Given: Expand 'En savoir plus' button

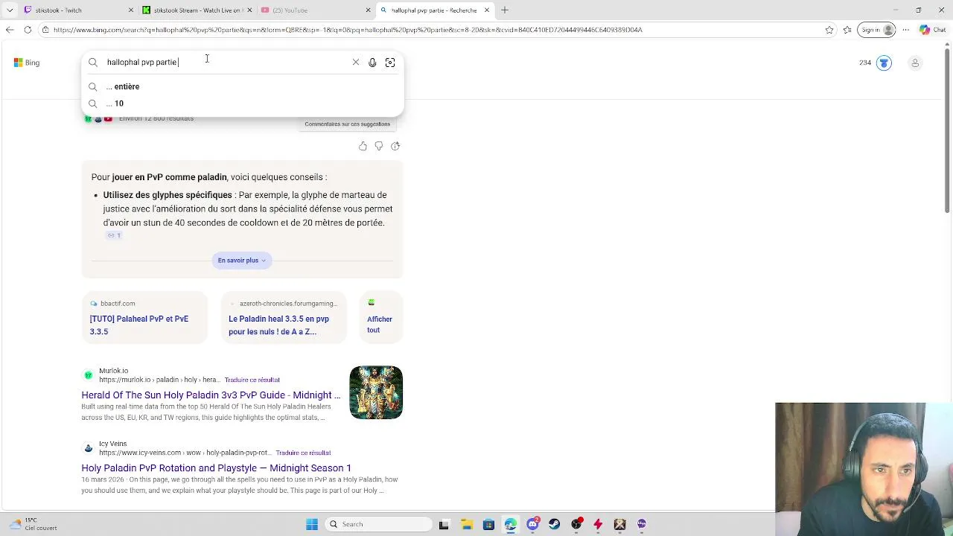Looking at the screenshot, I should click(242, 261).
